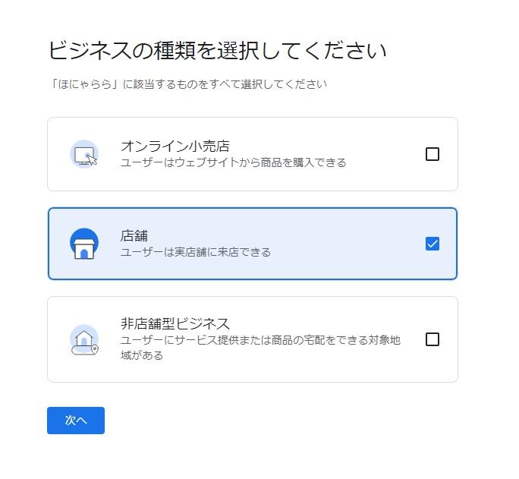Click the ユーザーはウェブサイトから商品を購入できる description
This screenshot has height=479, width=519.
(234, 162)
